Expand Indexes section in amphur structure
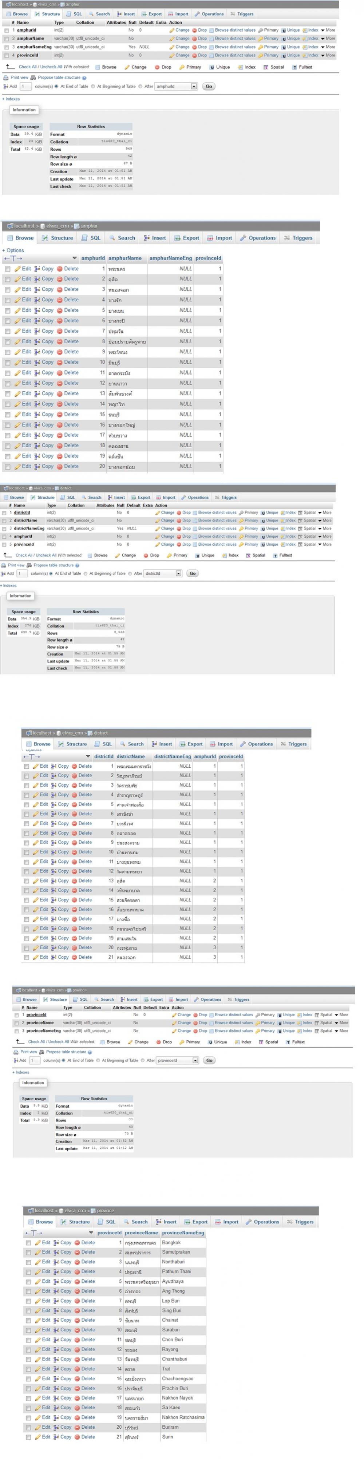The width and height of the screenshot is (364, 1460). pos(11,99)
